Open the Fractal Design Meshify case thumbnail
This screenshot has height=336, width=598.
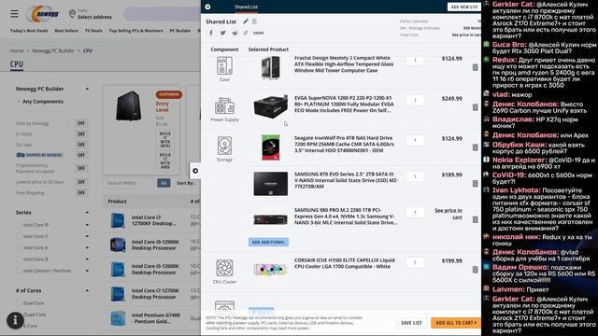[x=270, y=68]
